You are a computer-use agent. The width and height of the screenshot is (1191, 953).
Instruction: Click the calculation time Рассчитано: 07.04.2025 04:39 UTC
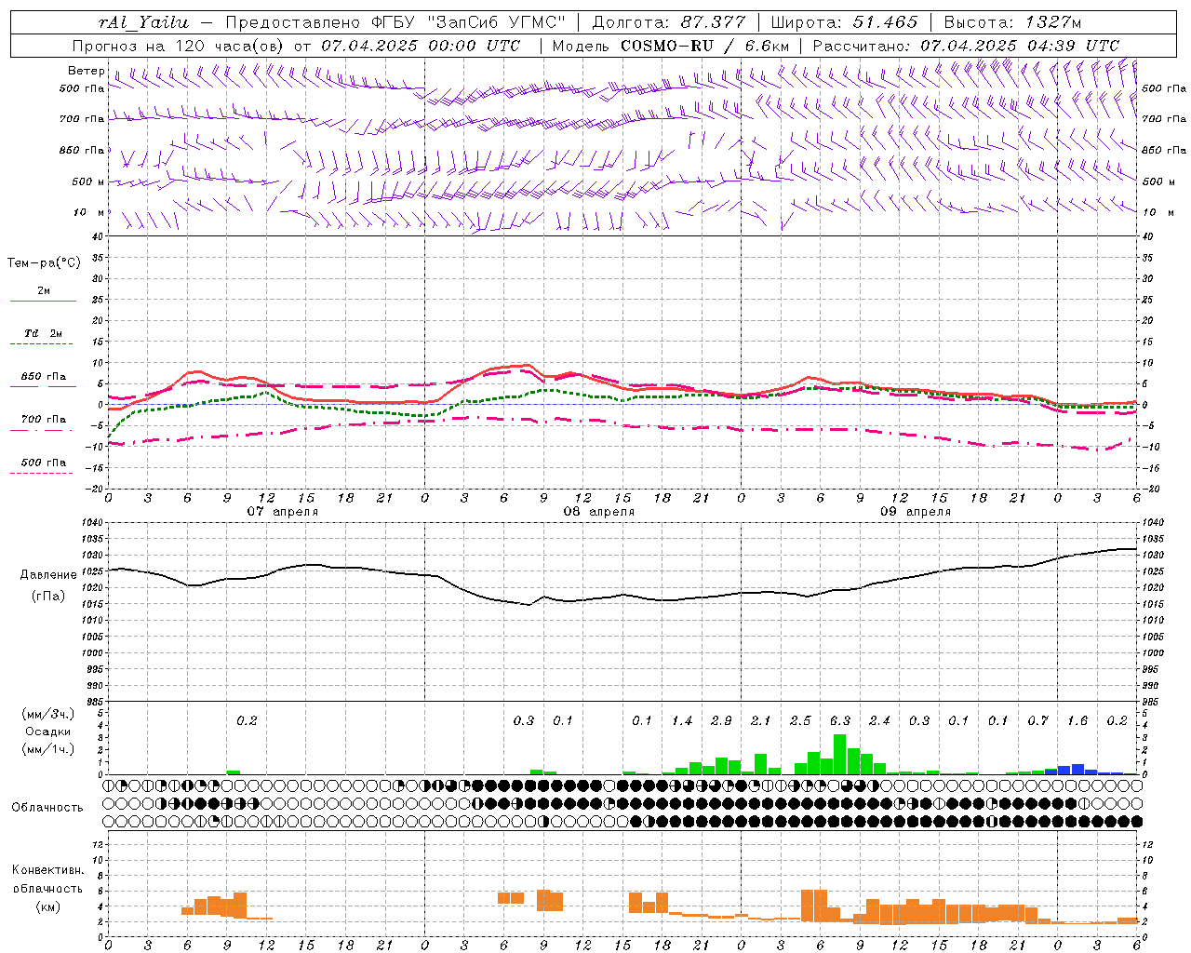coord(966,46)
